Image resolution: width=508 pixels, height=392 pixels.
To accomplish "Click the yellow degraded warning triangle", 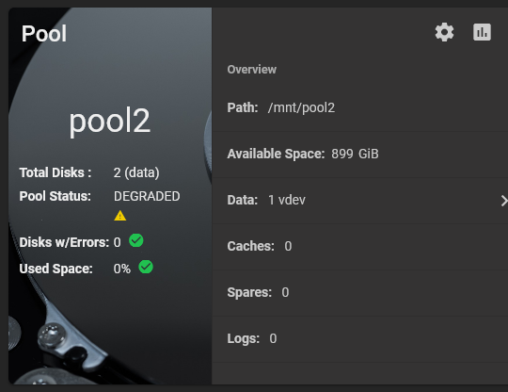I will click(x=119, y=216).
